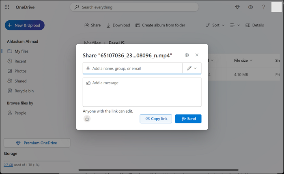
Task: Click Create album from folder
Action: (x=160, y=25)
